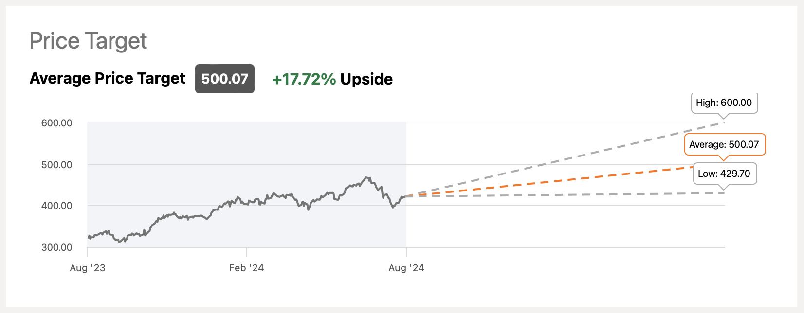Click the Aug '23 x-axis label
804x313 pixels.
click(88, 268)
